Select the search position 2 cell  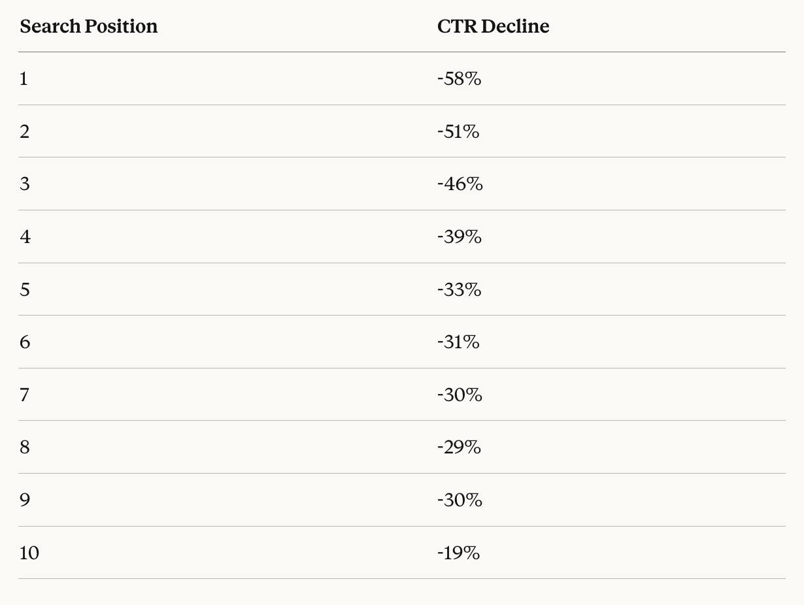pyautogui.click(x=25, y=132)
